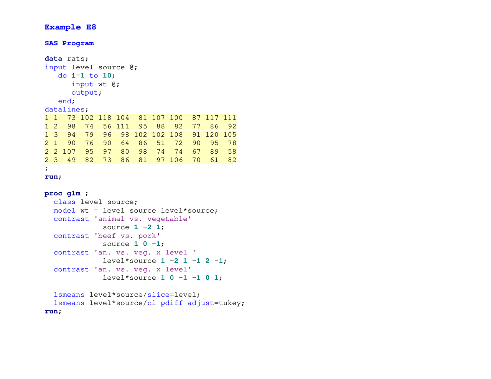This screenshot has width=491, height=379.
Task: Click the 'animal vs. vegetable' contrast label
Action: [143, 219]
